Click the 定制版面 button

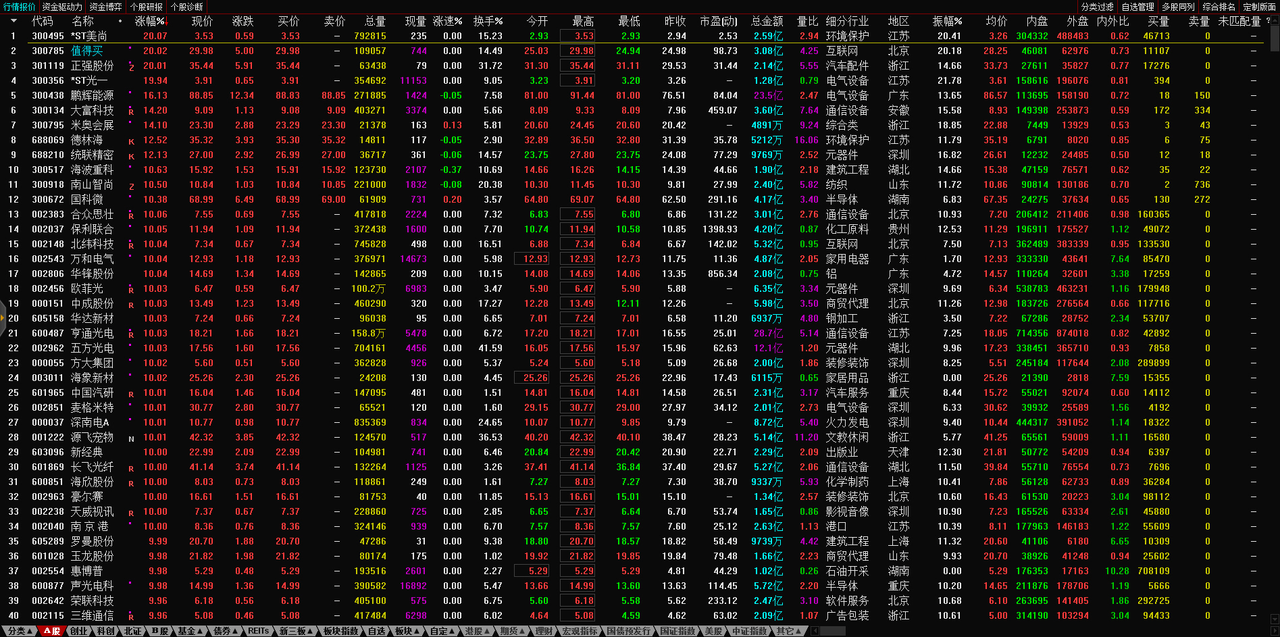(1259, 7)
